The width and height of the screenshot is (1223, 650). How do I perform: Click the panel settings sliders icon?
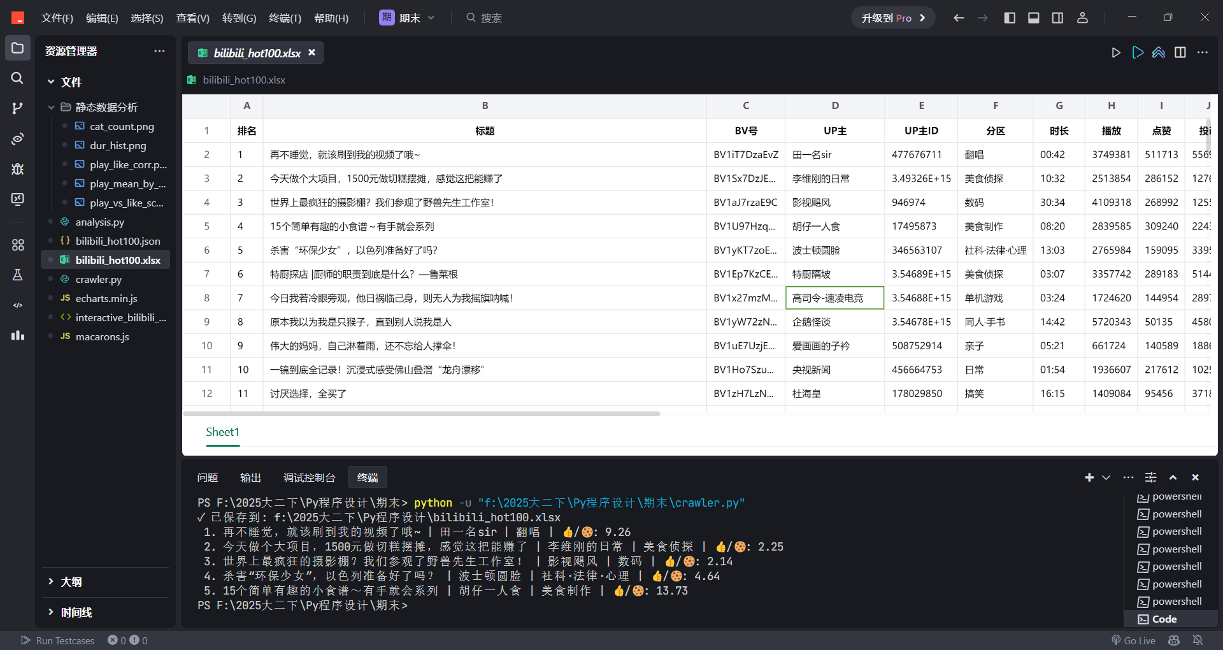click(x=1150, y=477)
